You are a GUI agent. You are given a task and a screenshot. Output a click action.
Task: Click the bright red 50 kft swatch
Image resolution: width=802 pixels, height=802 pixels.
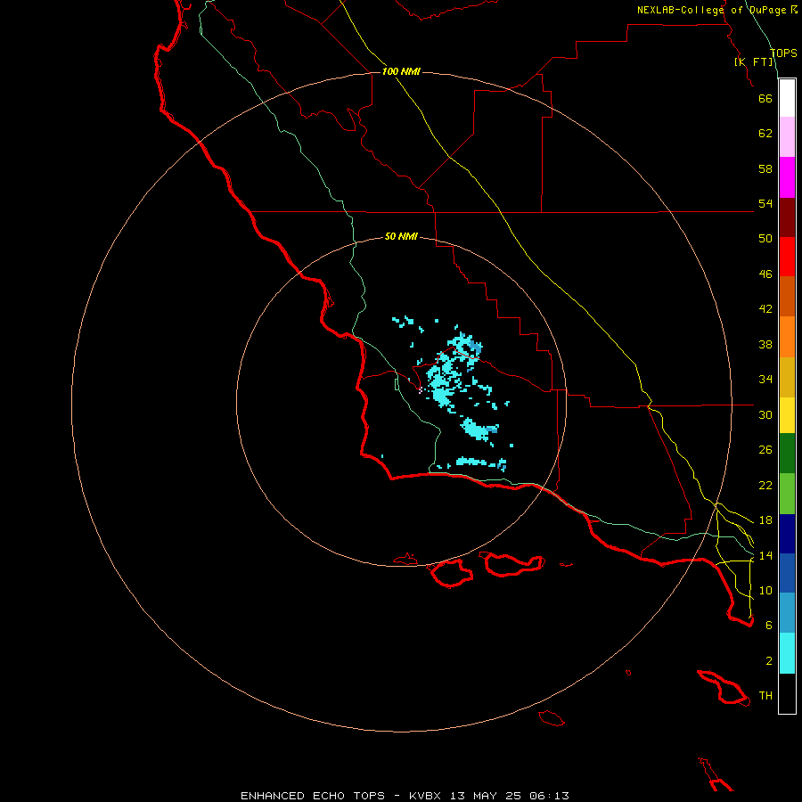[787, 257]
